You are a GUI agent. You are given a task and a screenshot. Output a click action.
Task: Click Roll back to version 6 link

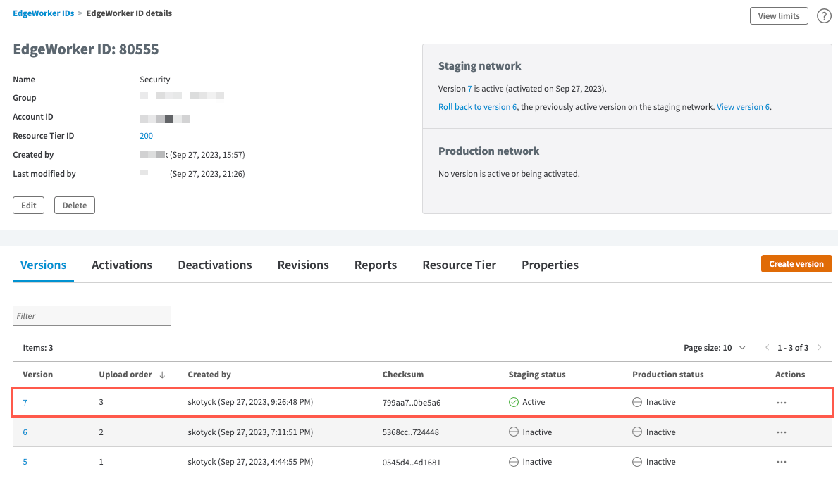click(x=477, y=107)
